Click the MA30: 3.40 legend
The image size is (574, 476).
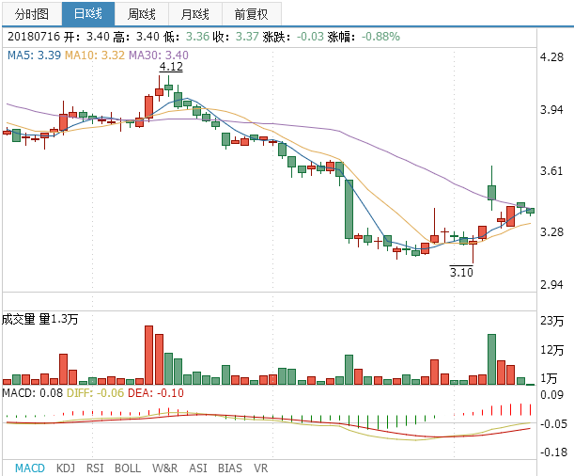[159, 55]
